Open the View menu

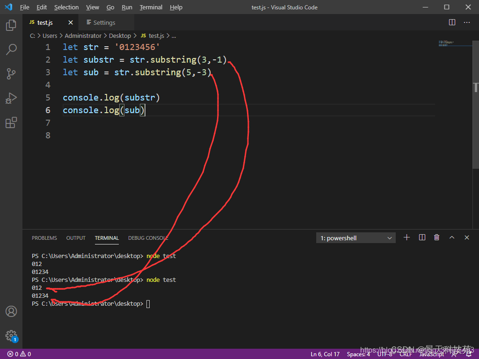pyautogui.click(x=92, y=7)
